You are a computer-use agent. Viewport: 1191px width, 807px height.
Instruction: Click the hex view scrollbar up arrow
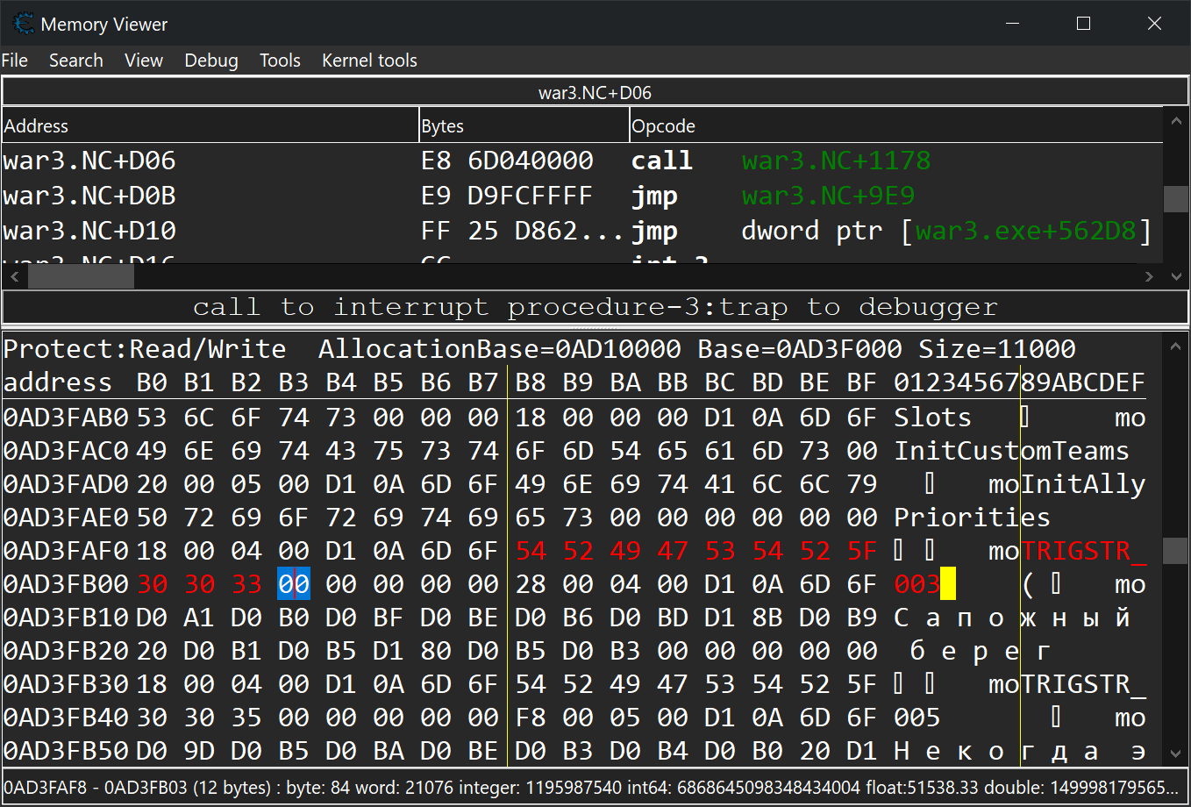[1176, 346]
